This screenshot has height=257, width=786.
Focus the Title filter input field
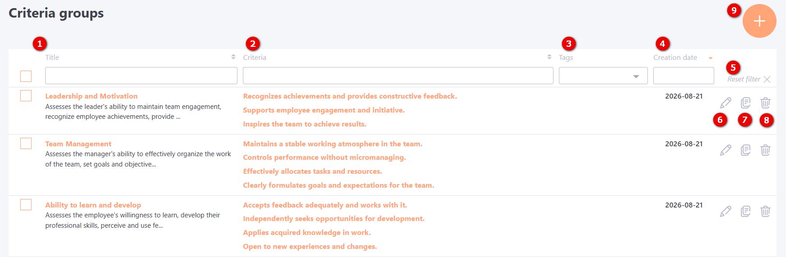coord(141,76)
